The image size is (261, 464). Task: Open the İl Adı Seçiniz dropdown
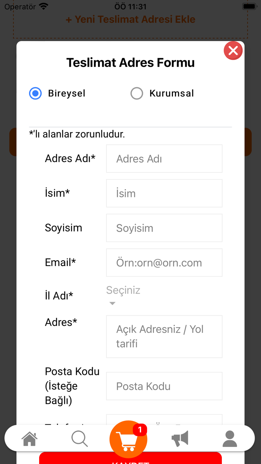coord(123,290)
